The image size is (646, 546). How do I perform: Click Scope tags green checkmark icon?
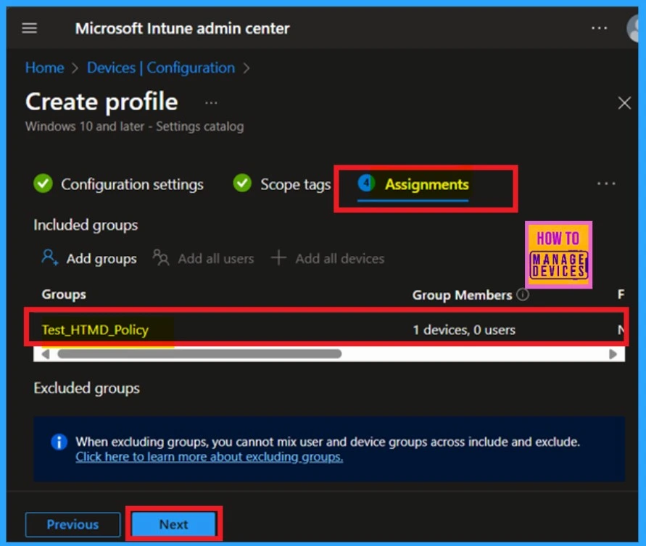pyautogui.click(x=242, y=183)
